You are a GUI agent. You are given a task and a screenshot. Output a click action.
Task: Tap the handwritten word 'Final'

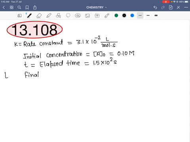point(32,75)
